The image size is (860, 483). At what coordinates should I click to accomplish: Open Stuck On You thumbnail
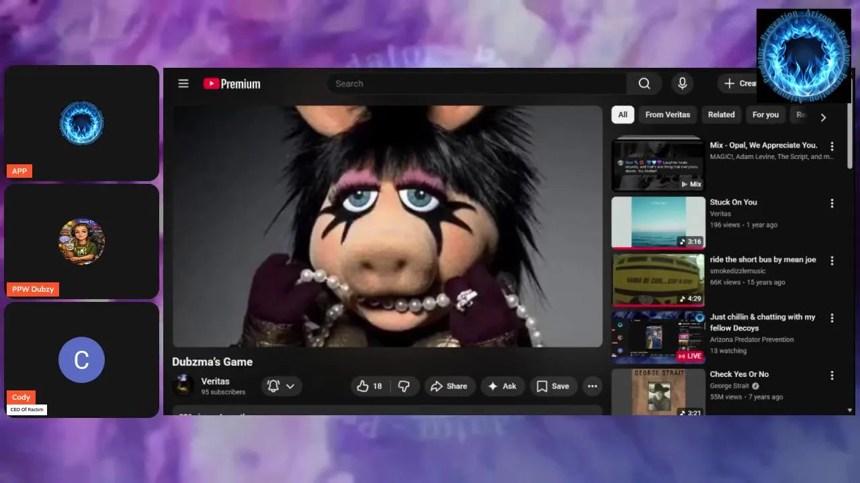click(658, 223)
